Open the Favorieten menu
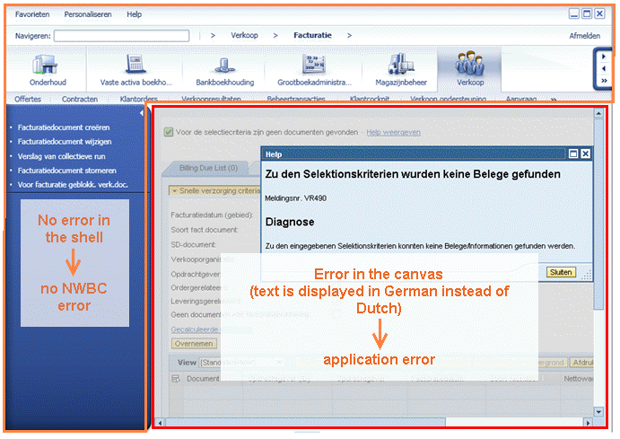The height and width of the screenshot is (439, 620). (x=32, y=14)
